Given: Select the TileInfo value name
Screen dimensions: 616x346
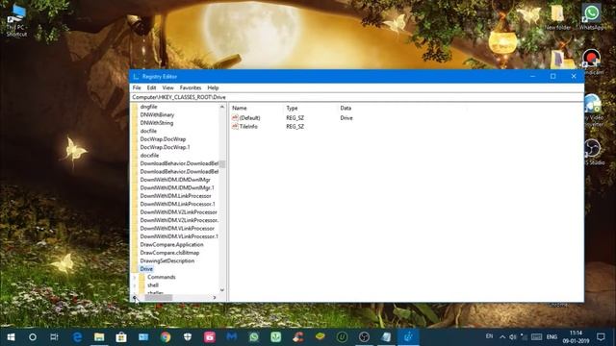Looking at the screenshot, I should coord(248,127).
